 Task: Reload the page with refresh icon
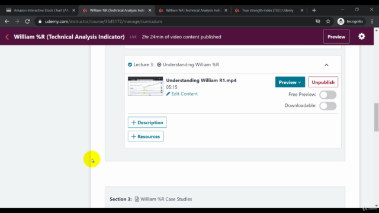pyautogui.click(x=27, y=21)
